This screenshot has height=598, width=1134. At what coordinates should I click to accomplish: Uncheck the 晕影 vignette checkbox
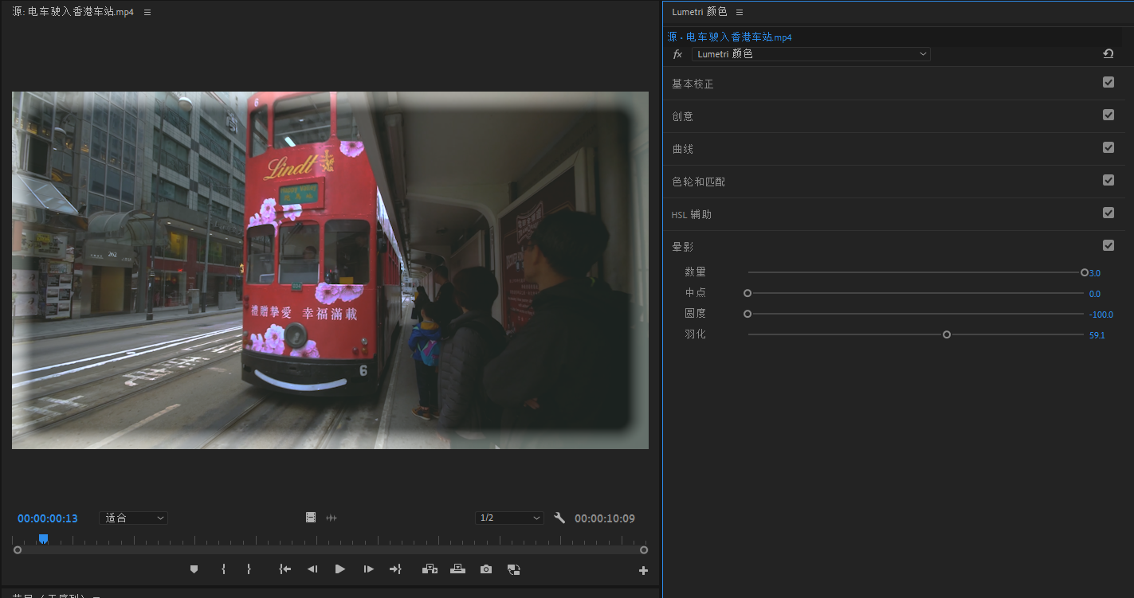pyautogui.click(x=1108, y=245)
